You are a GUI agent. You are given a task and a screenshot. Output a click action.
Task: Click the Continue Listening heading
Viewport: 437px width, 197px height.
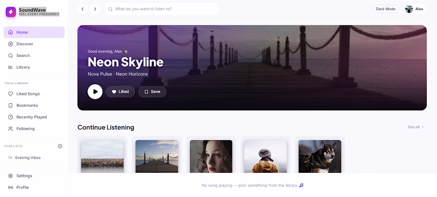point(106,127)
